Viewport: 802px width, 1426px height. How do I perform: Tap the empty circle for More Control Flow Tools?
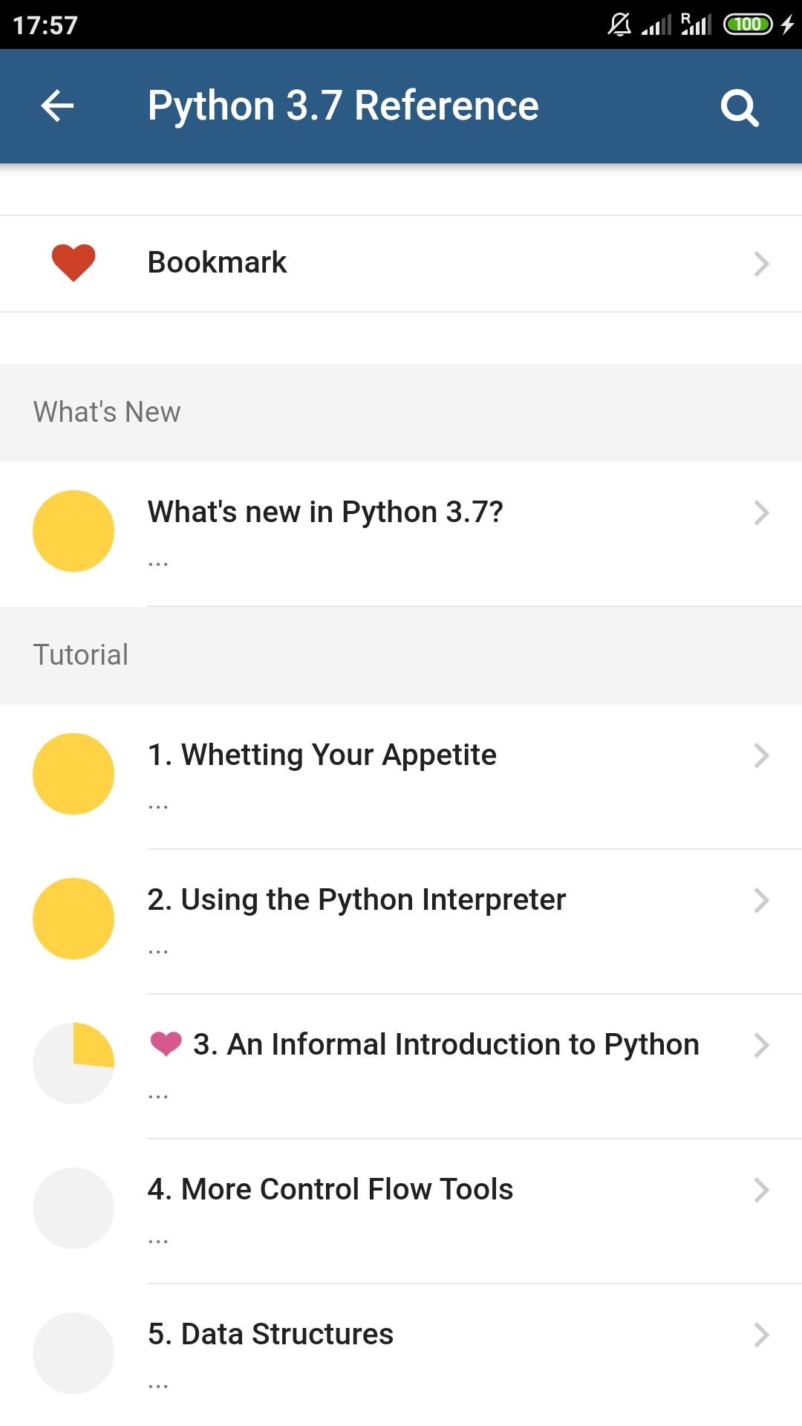(x=74, y=1208)
